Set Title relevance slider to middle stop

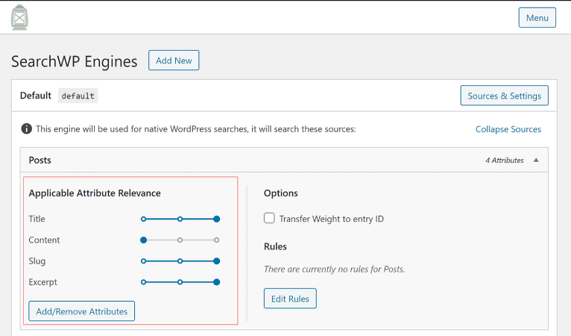point(180,219)
